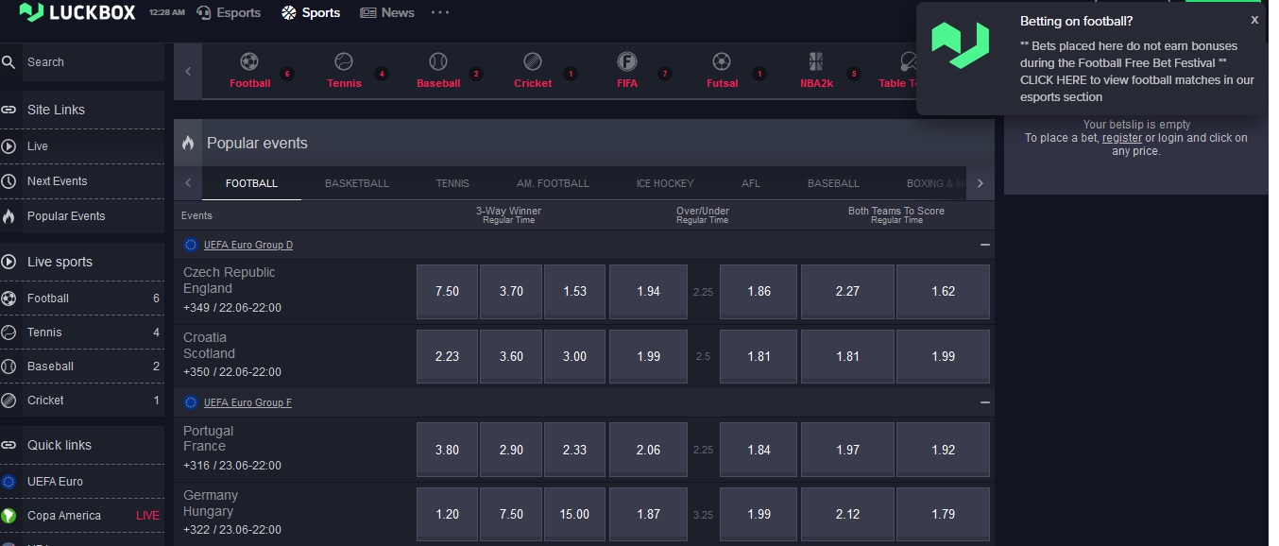Click the Baseball icon under Live sports

pos(9,367)
